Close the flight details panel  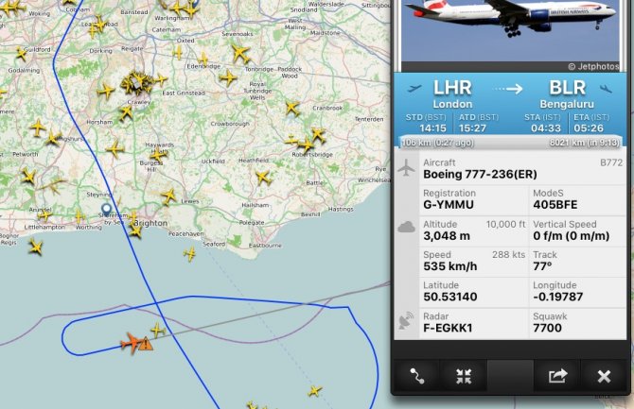coord(604,376)
